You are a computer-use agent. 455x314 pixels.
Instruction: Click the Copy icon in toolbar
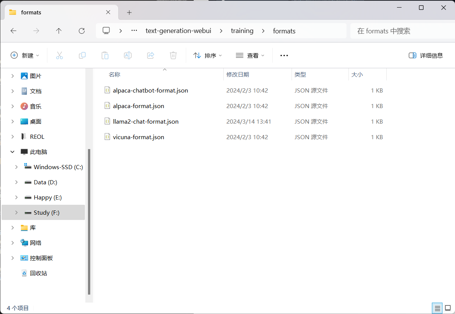[82, 55]
